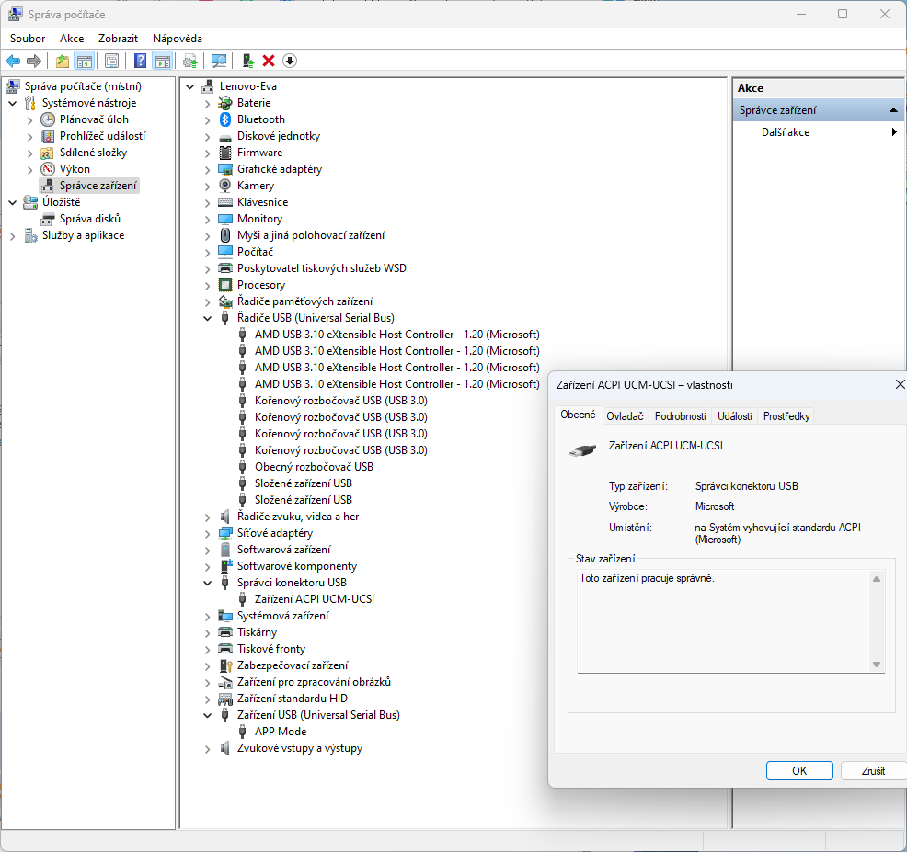Switch to the Podrobnosti tab
907x852 pixels.
pyautogui.click(x=680, y=416)
